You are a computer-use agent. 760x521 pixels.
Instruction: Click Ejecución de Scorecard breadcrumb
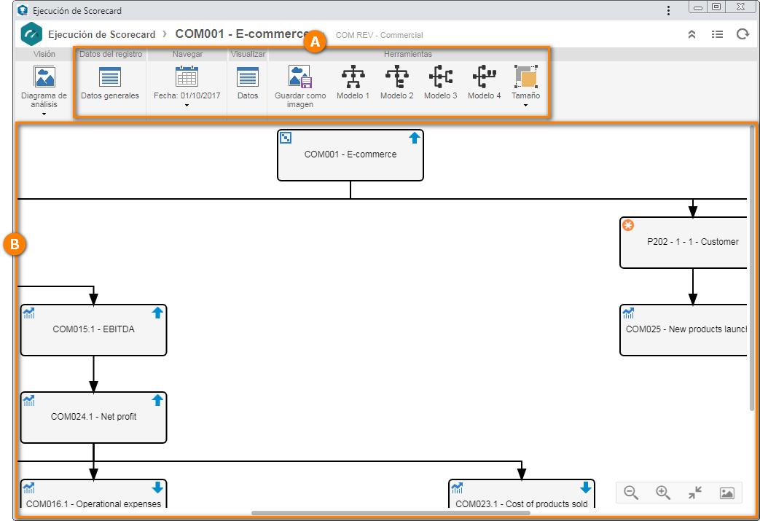pos(102,34)
